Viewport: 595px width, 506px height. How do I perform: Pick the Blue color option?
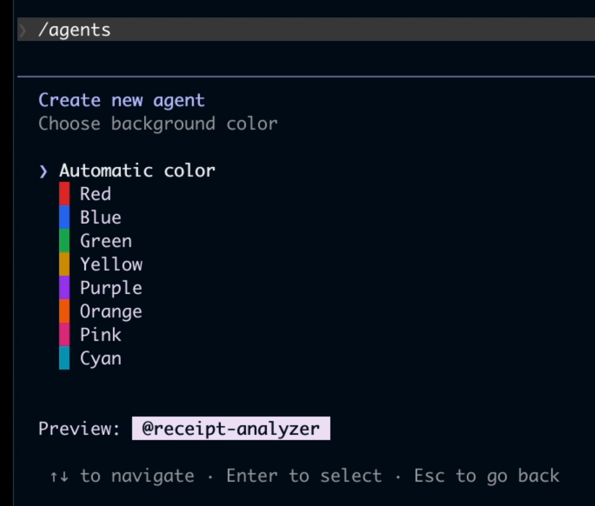click(101, 217)
